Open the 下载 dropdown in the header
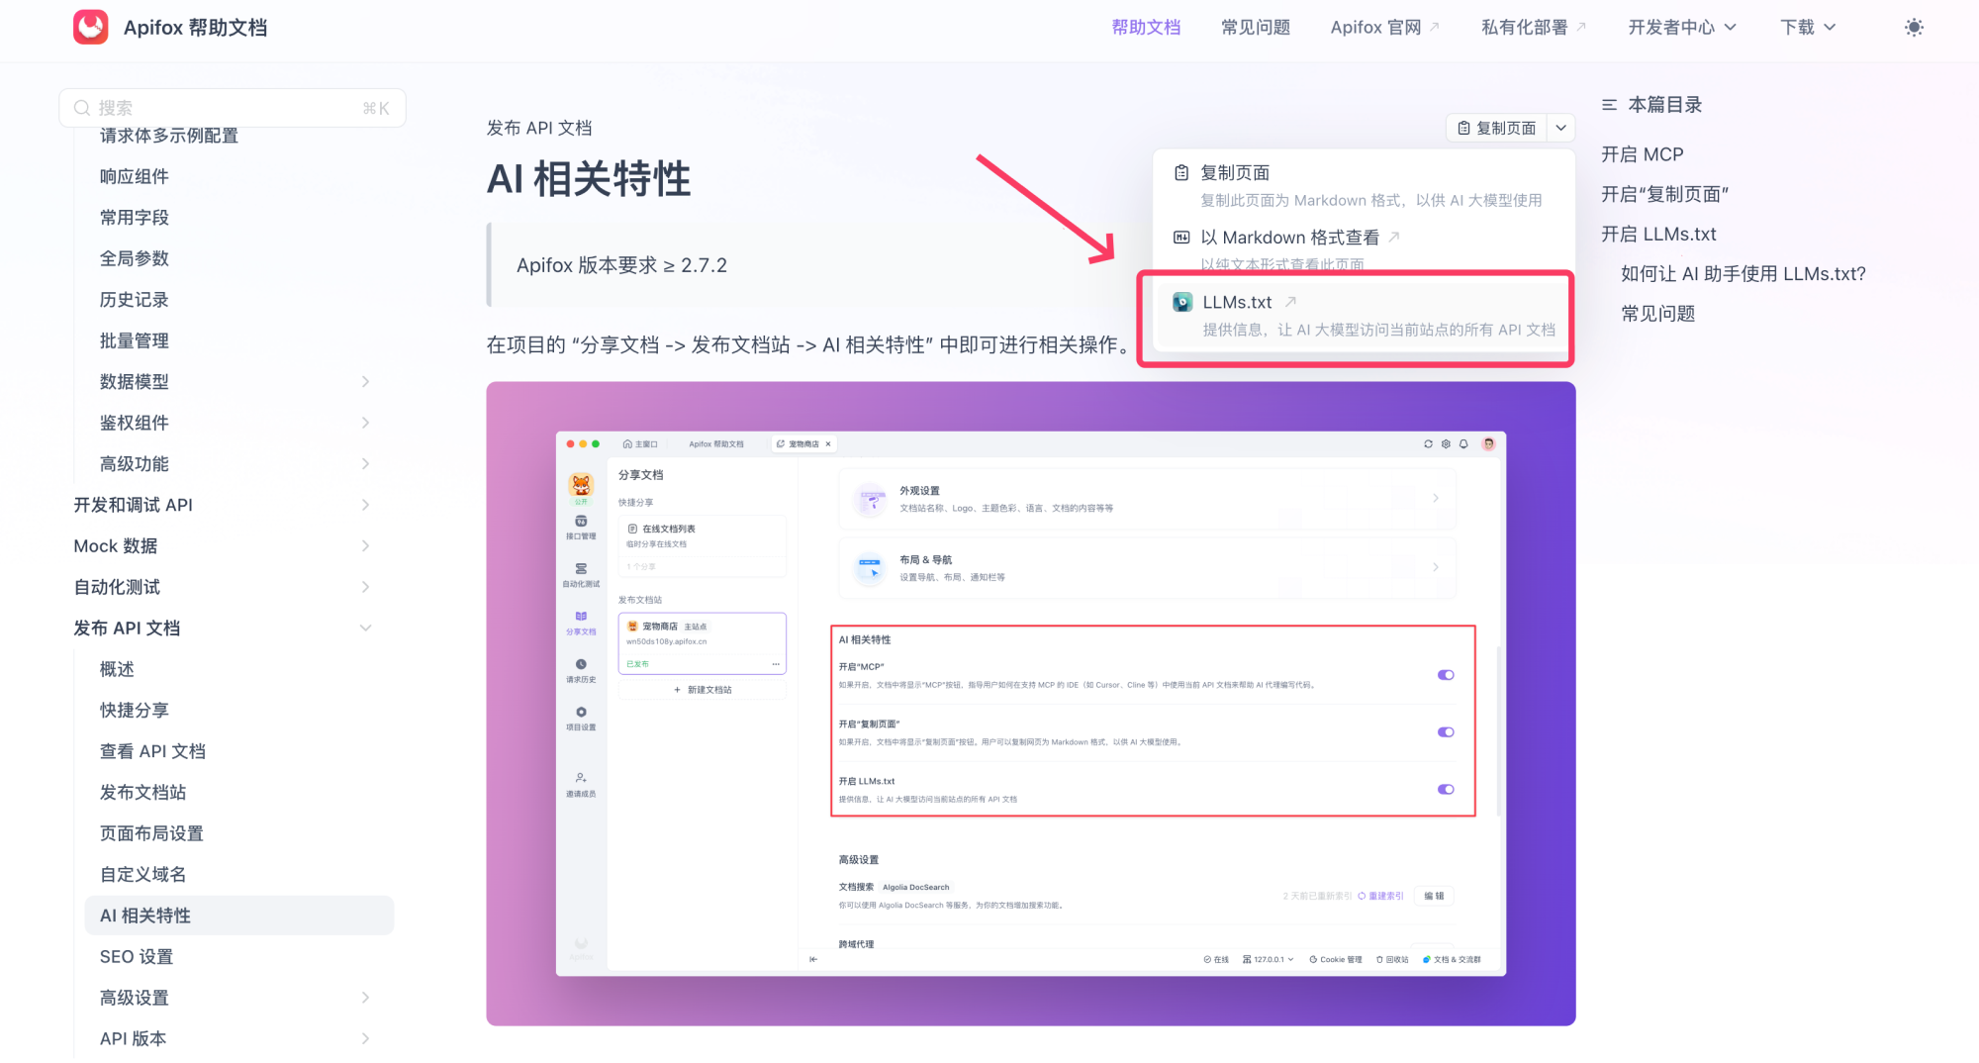The height and width of the screenshot is (1063, 1979). (1808, 28)
